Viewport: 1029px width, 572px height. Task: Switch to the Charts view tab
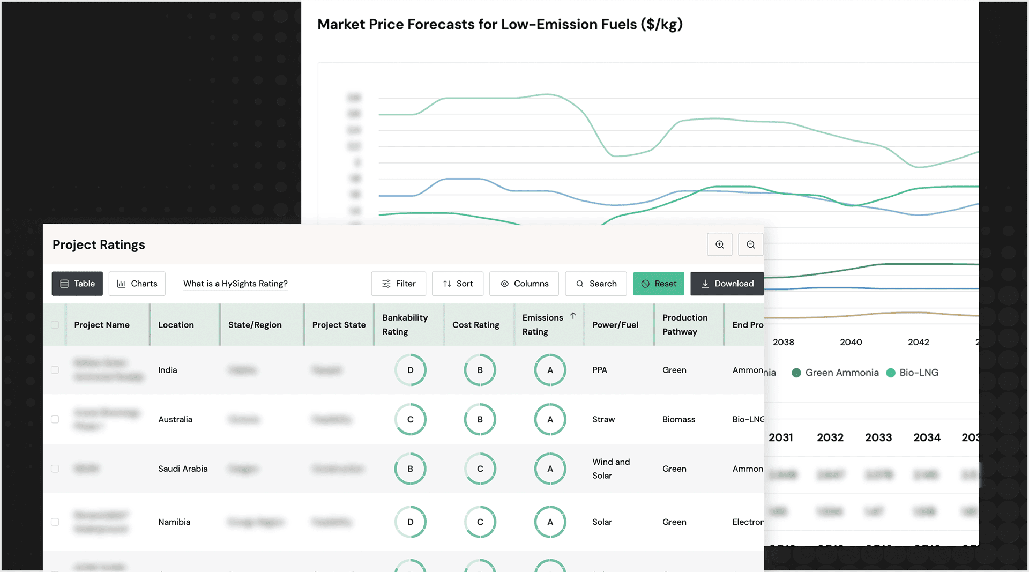(137, 284)
